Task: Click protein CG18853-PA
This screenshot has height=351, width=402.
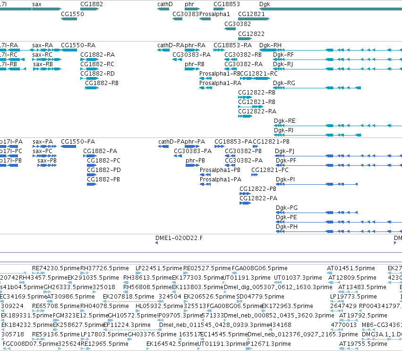Action: 233,142
